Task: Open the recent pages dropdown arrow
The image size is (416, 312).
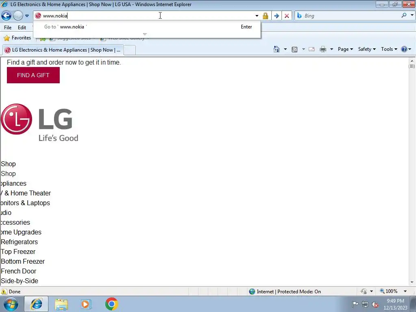Action: [x=27, y=16]
